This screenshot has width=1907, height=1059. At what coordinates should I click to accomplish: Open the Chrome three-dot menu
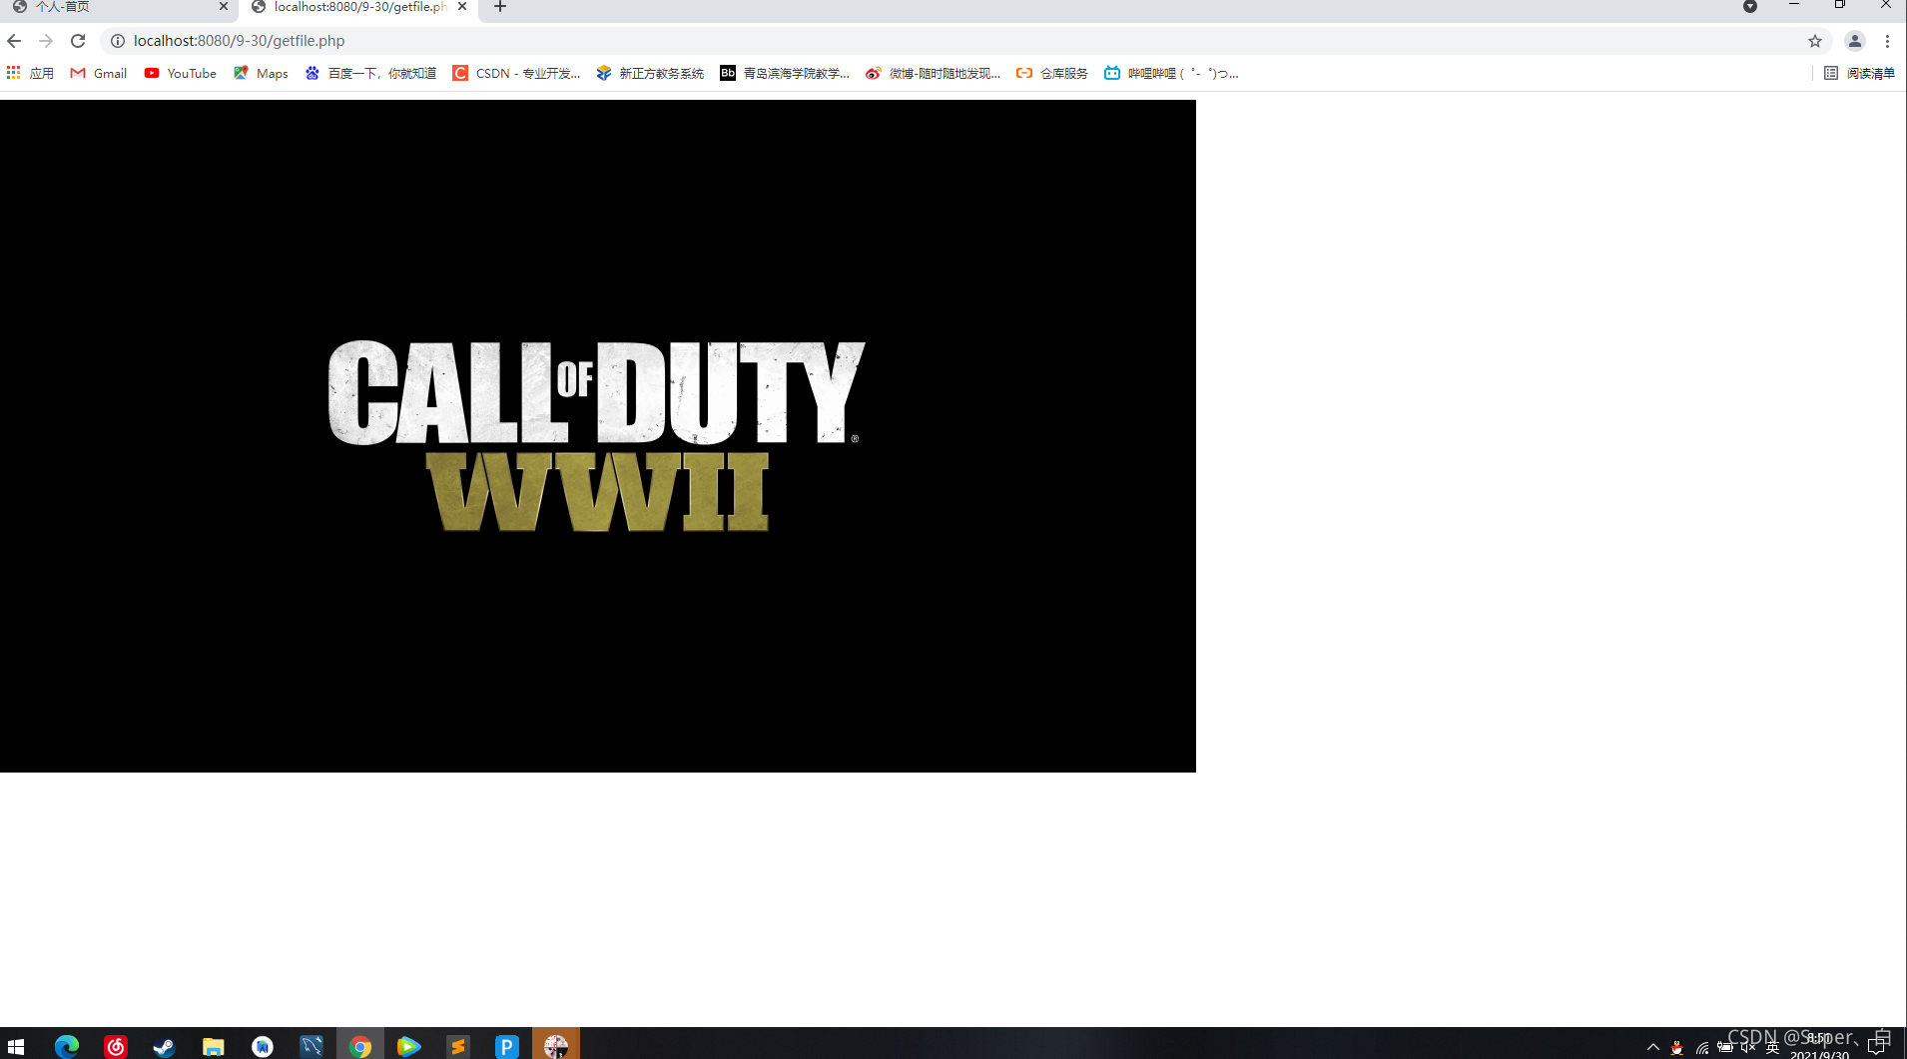click(1887, 41)
